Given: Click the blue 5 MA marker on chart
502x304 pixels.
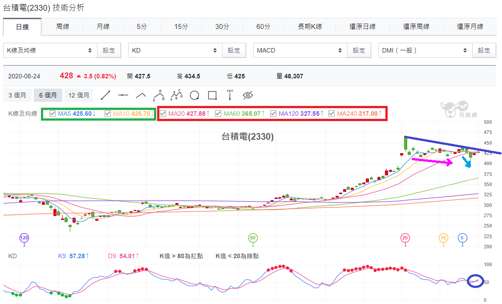Looking at the screenshot, I should pos(462,238).
